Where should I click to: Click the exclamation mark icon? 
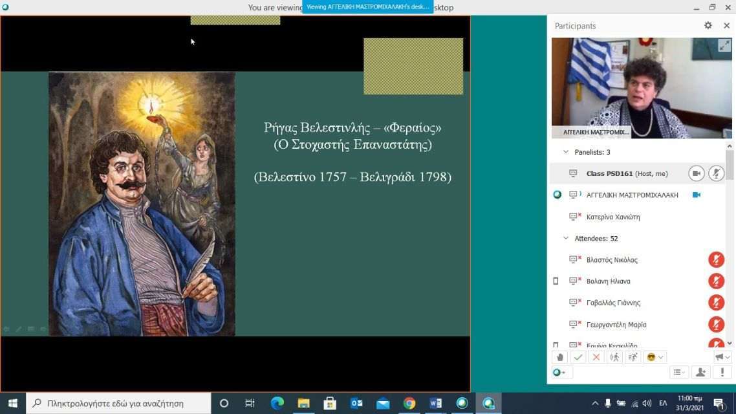722,373
